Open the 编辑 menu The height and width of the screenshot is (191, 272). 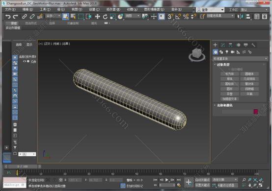(27, 9)
